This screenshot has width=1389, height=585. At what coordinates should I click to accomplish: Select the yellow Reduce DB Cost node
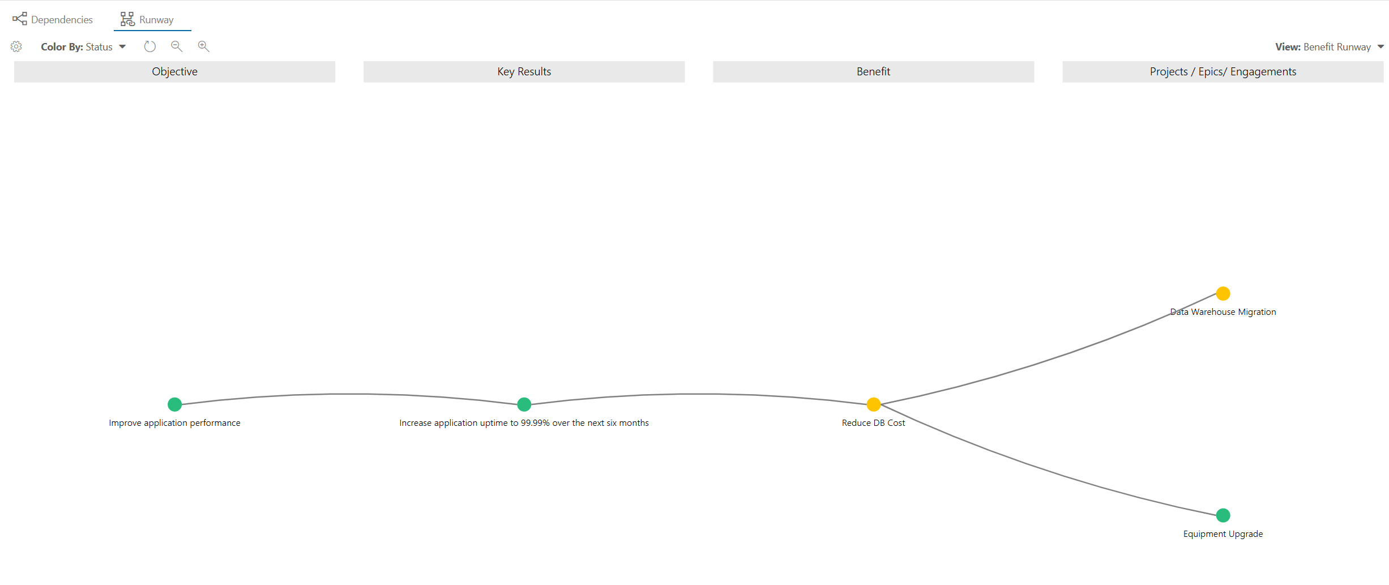click(x=874, y=404)
